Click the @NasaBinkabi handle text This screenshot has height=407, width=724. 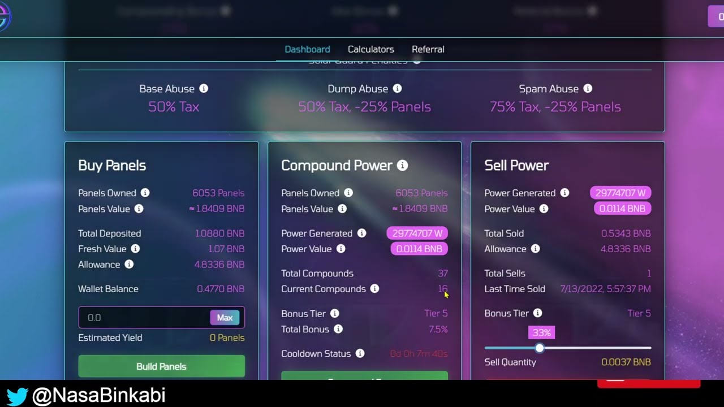coord(99,396)
